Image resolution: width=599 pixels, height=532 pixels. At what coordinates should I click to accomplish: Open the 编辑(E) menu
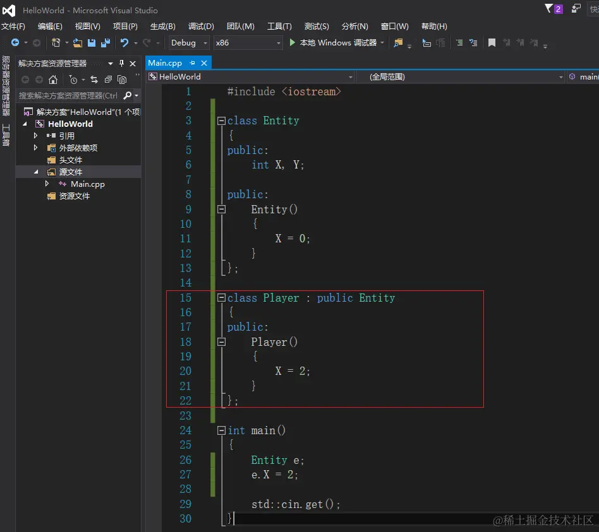tap(50, 27)
